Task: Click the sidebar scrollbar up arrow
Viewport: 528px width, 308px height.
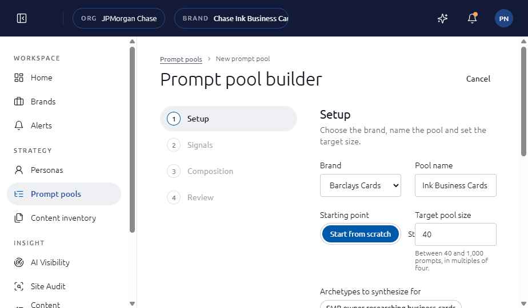Action: 132,42
